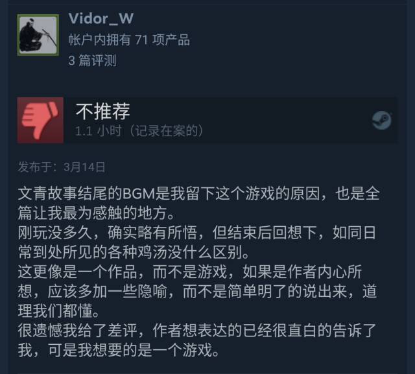Click the words 告诉了 ending the second-last line

pos(355,331)
